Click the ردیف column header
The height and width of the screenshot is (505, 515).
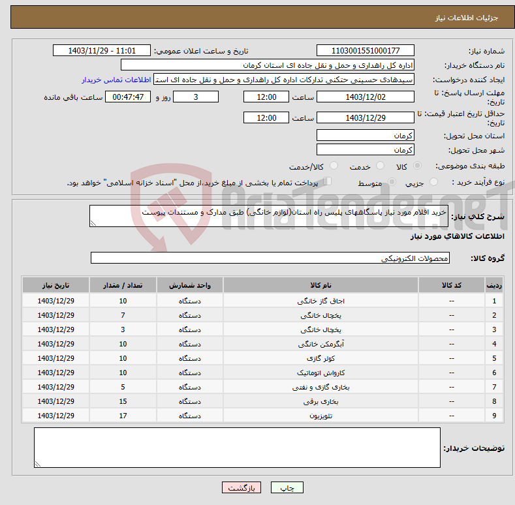tap(494, 285)
